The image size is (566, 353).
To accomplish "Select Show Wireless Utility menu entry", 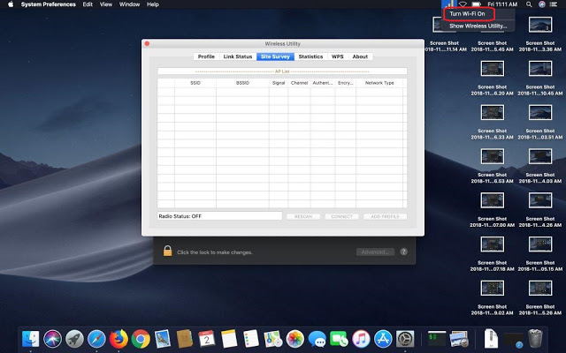I will coord(477,26).
